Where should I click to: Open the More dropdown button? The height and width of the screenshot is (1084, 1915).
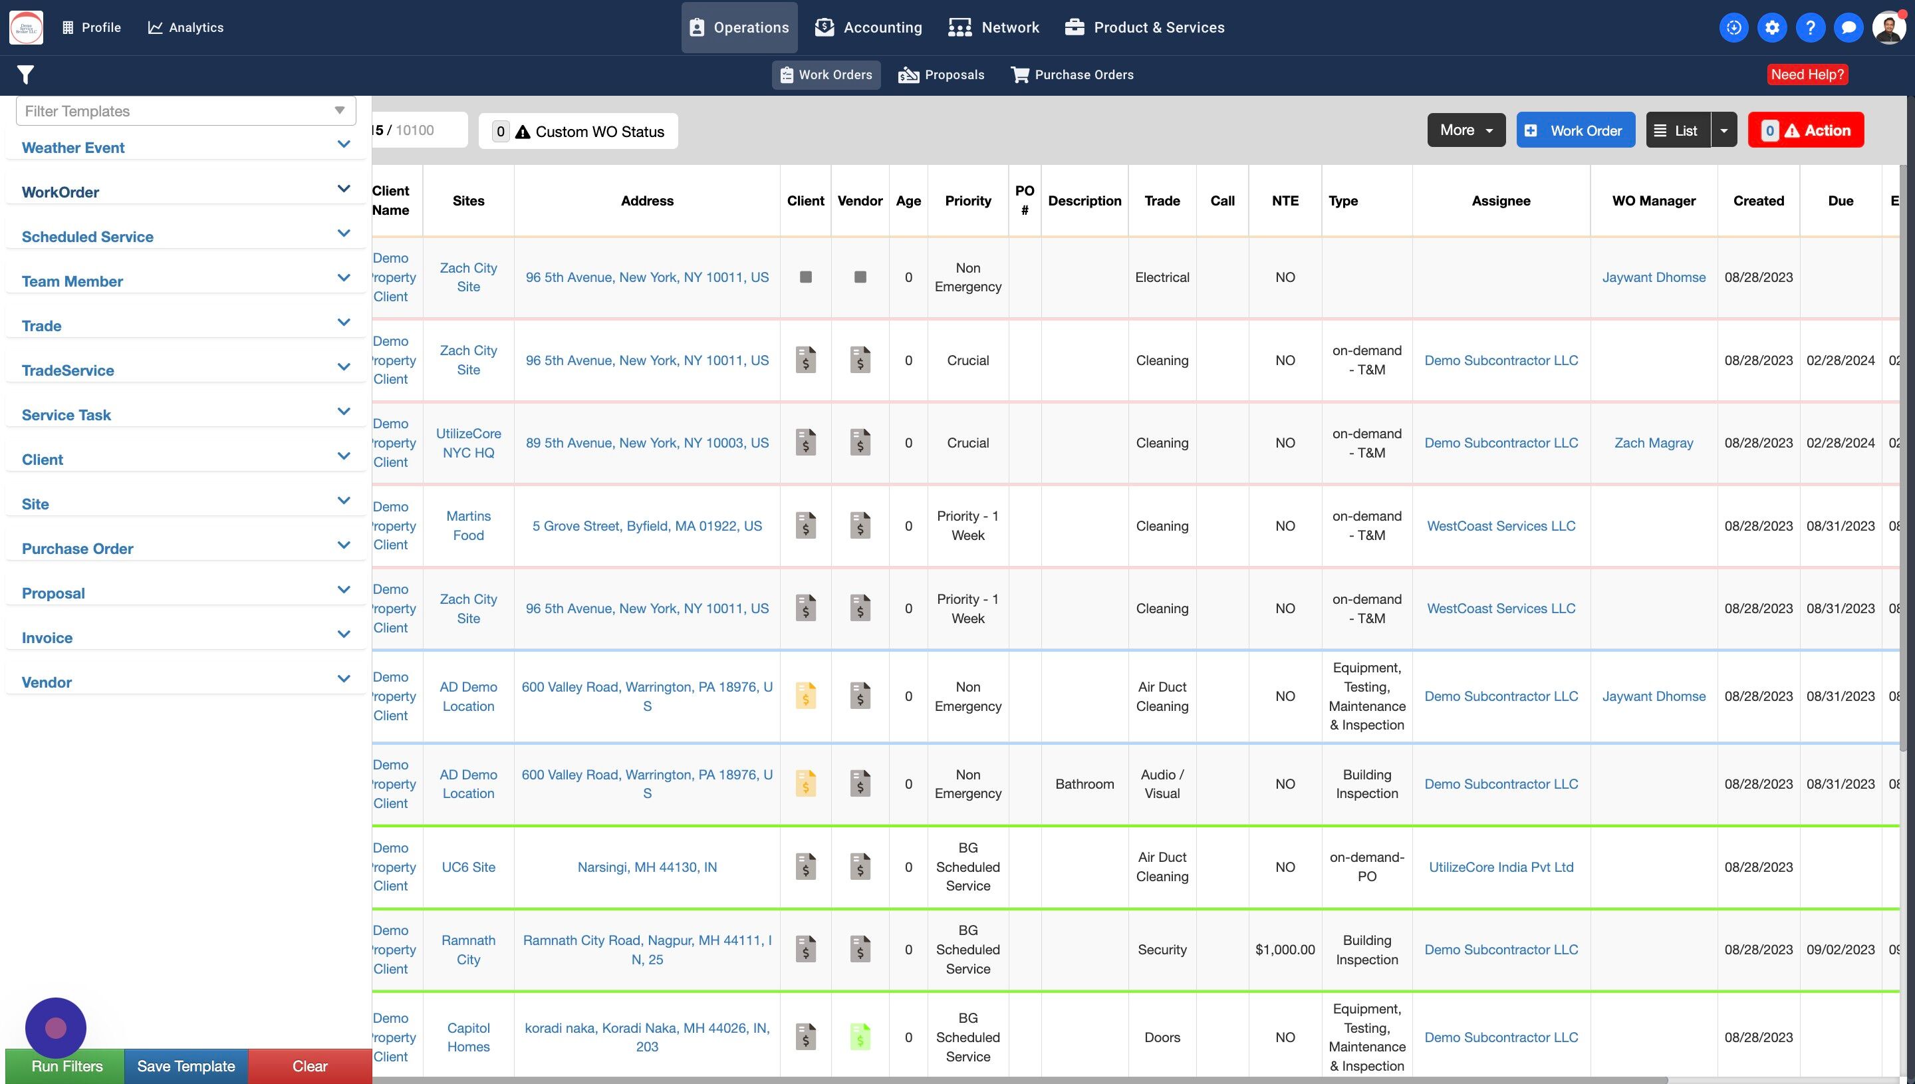pos(1466,130)
